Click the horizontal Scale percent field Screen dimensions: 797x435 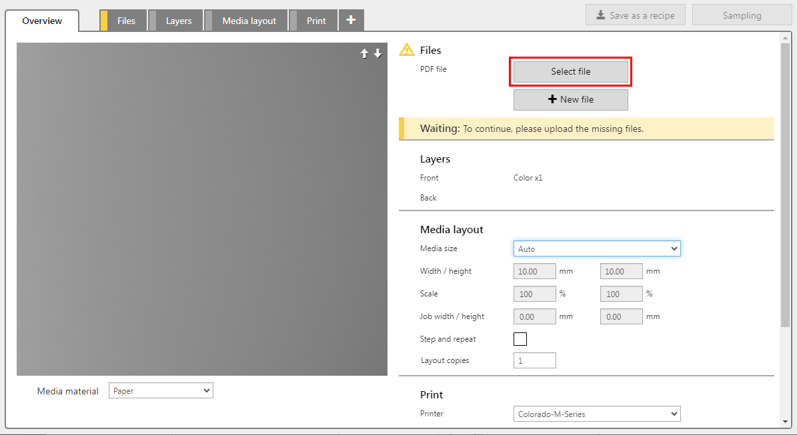[x=534, y=294]
